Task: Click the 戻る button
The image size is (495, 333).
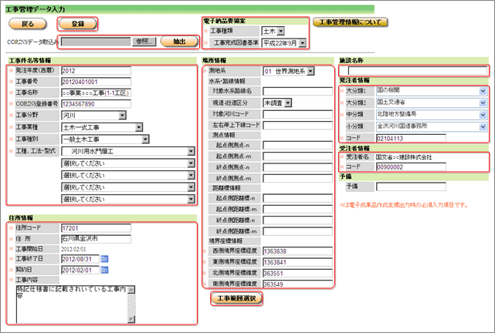Action: point(28,24)
